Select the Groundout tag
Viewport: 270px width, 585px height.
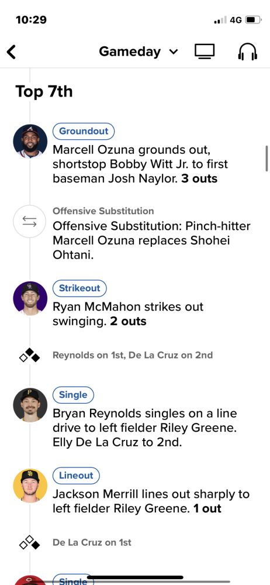(x=84, y=131)
